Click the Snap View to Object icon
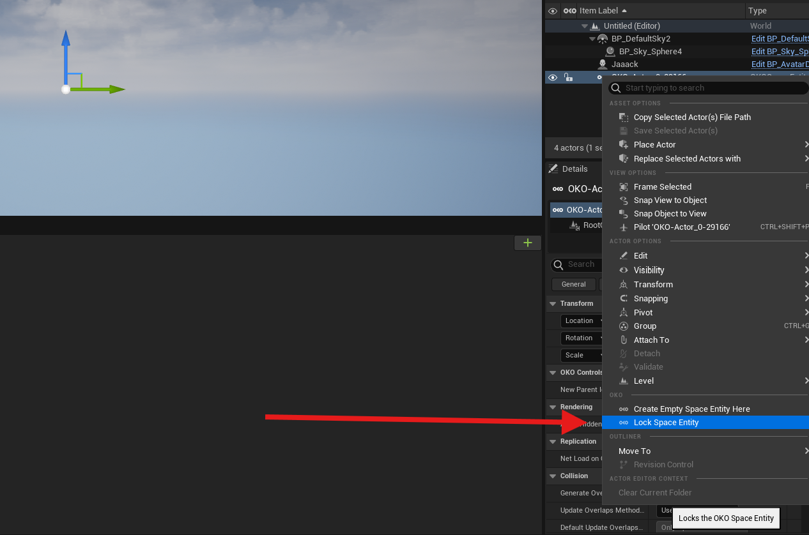The image size is (809, 535). coord(624,200)
